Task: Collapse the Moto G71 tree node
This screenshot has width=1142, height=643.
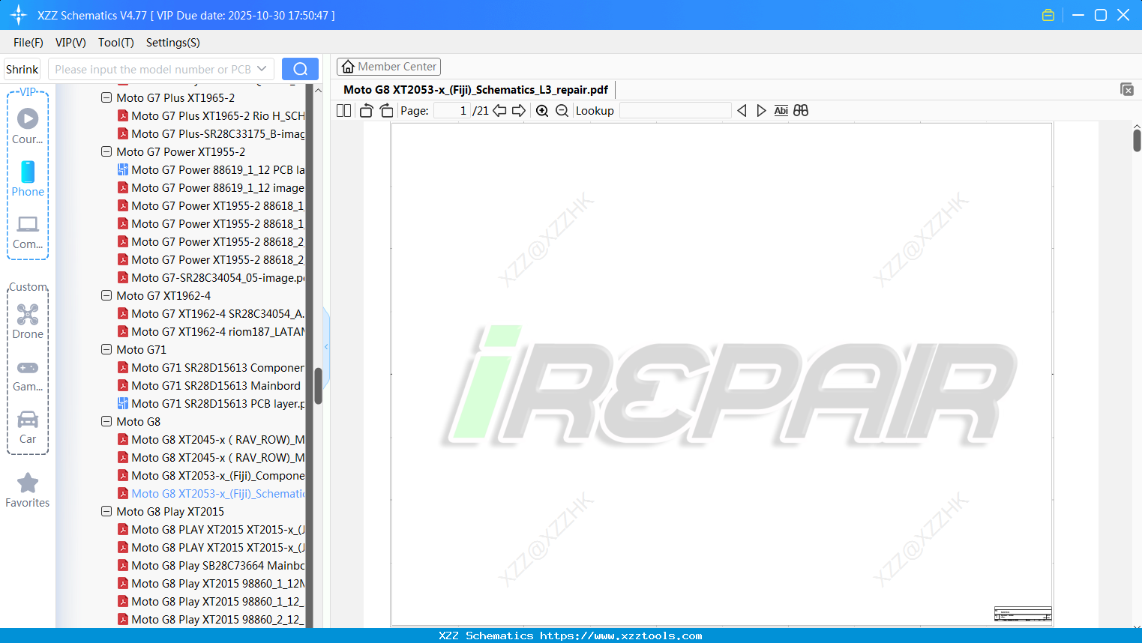Action: 106,349
